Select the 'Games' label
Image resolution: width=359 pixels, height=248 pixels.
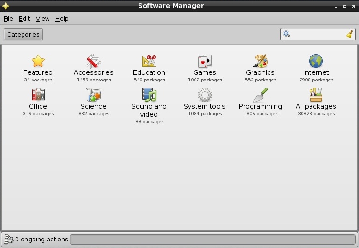coord(204,72)
